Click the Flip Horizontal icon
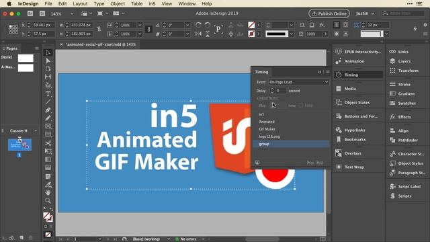Screen dimensions: 430x242 tap(198, 34)
